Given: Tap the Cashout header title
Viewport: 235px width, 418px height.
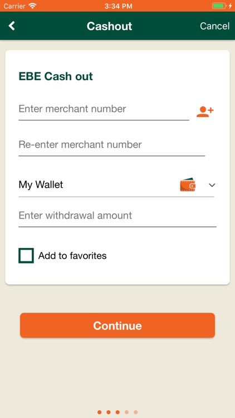Looking at the screenshot, I should (x=110, y=26).
